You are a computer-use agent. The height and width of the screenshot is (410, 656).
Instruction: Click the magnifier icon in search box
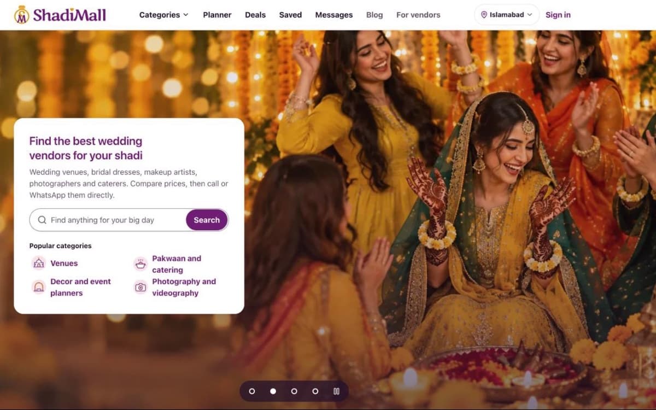[42, 220]
